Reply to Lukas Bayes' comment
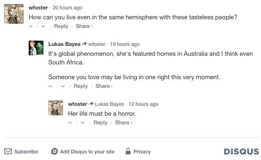 (x=81, y=86)
